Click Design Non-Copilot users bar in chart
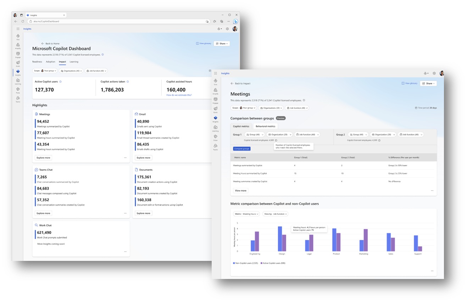Screen dimensions: 467x302 click(x=280, y=239)
